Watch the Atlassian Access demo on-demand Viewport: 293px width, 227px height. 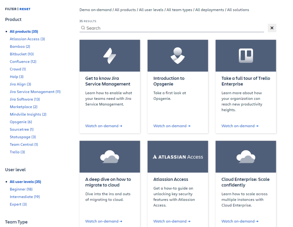point(172,221)
